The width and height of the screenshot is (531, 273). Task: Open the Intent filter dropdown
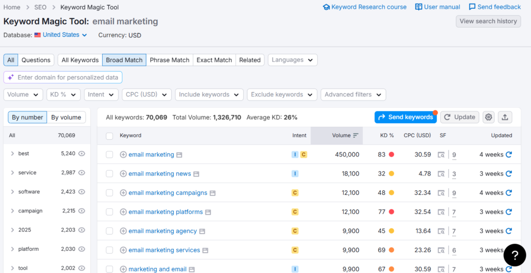pyautogui.click(x=101, y=95)
